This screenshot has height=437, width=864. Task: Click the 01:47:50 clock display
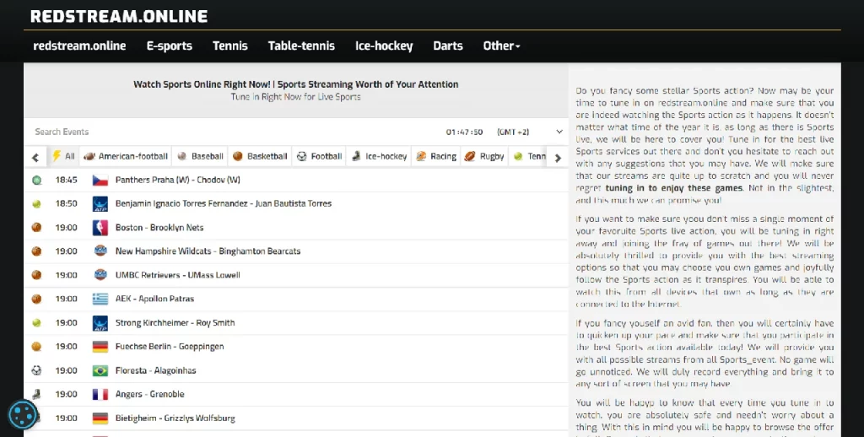(465, 132)
